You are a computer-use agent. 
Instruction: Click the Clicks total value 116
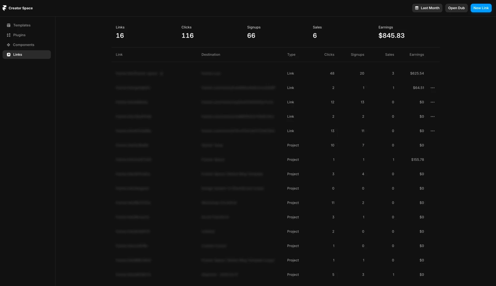point(187,36)
